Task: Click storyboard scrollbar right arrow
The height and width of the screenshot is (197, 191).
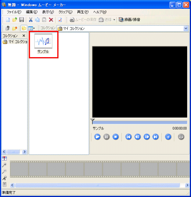Action: coord(187,185)
